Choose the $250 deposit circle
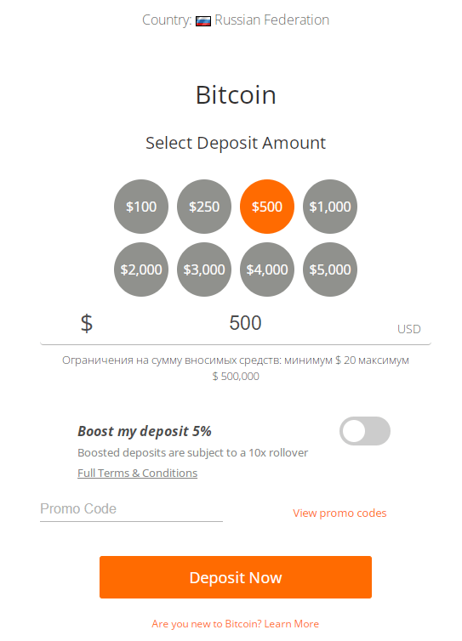 (204, 207)
